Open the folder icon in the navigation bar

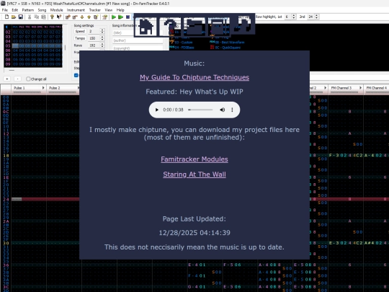pos(194,27)
